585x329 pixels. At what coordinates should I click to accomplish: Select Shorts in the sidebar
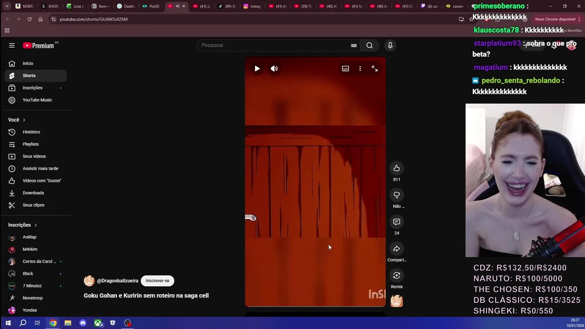36,75
